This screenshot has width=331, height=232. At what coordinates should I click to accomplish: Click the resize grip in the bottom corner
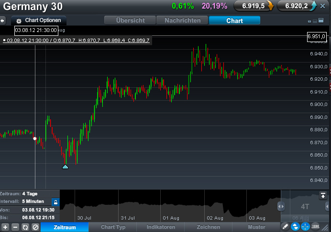tap(325, 228)
